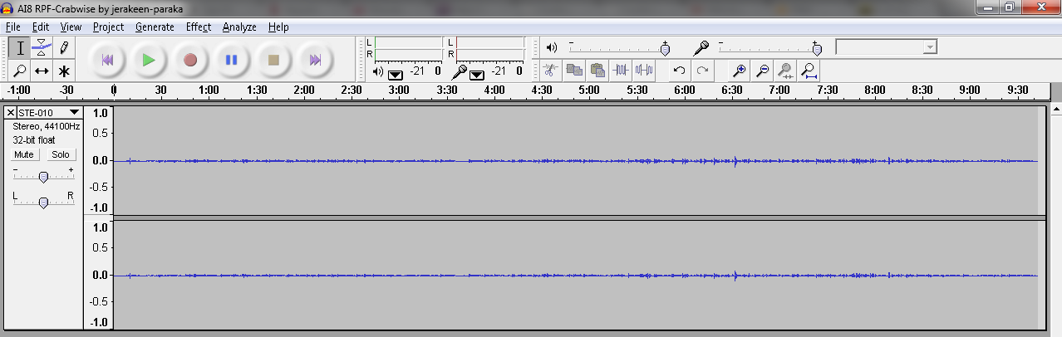Select the Draw pencil tool
Image resolution: width=1062 pixels, height=337 pixels.
pyautogui.click(x=64, y=48)
